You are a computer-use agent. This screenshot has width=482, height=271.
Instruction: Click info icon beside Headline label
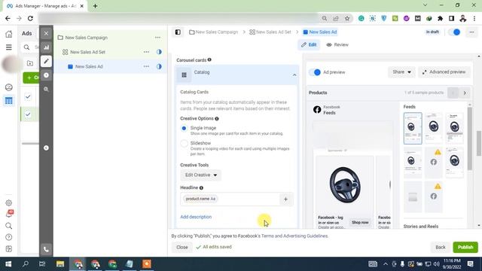[x=201, y=187]
